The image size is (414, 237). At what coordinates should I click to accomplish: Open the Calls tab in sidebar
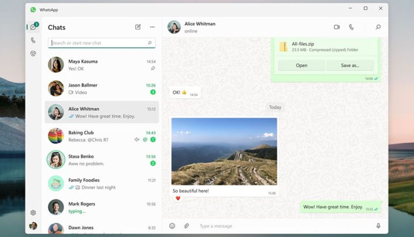point(33,40)
